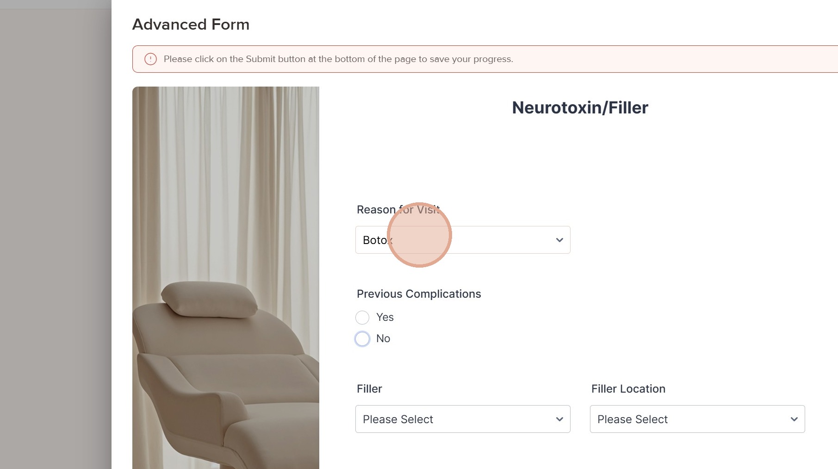
Task: Click the dimmed overlay outside the form panel
Action: click(x=56, y=231)
